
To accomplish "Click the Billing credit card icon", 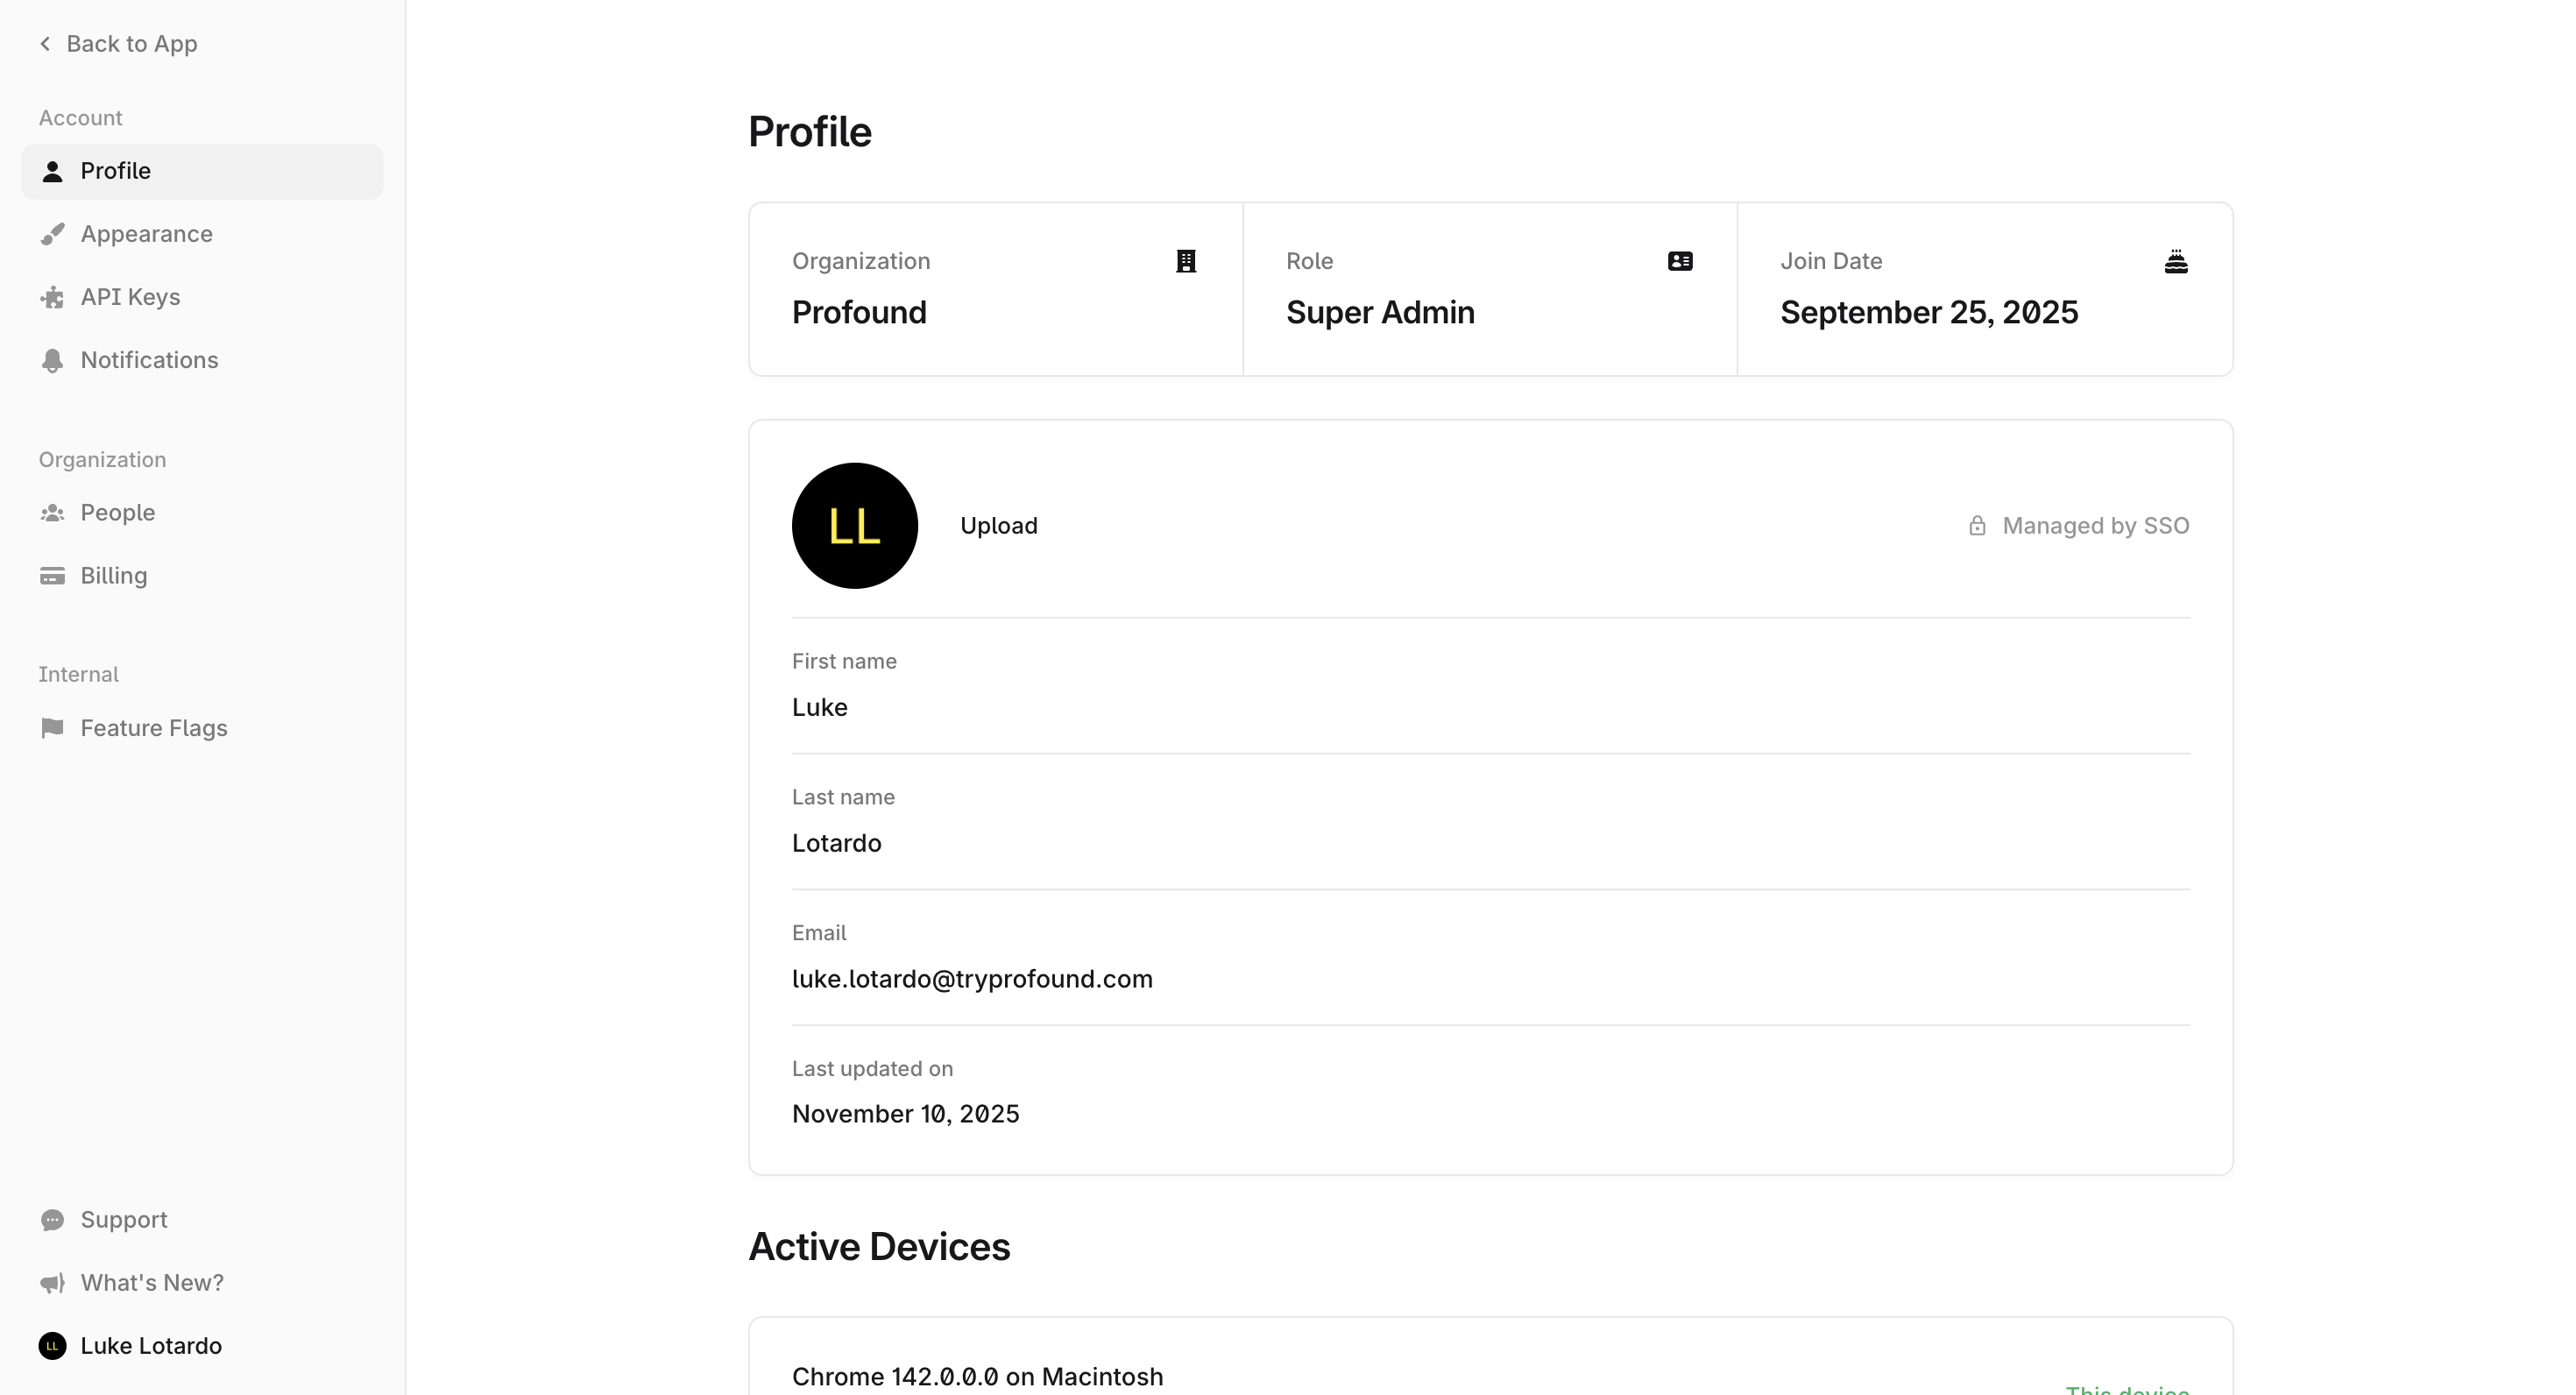I will click(x=52, y=576).
